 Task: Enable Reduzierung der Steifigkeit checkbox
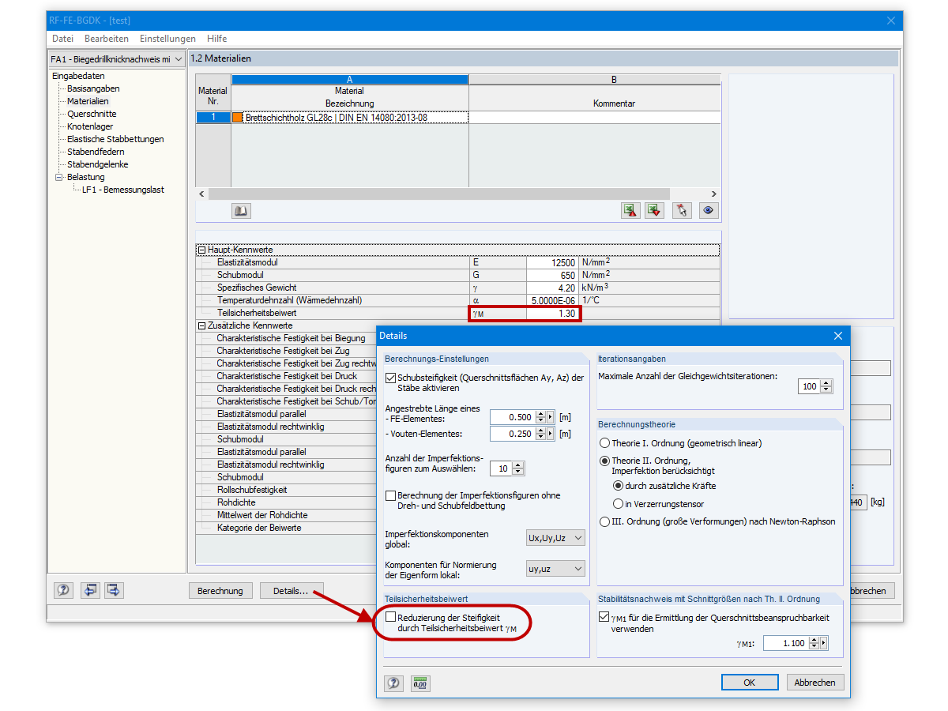389,618
